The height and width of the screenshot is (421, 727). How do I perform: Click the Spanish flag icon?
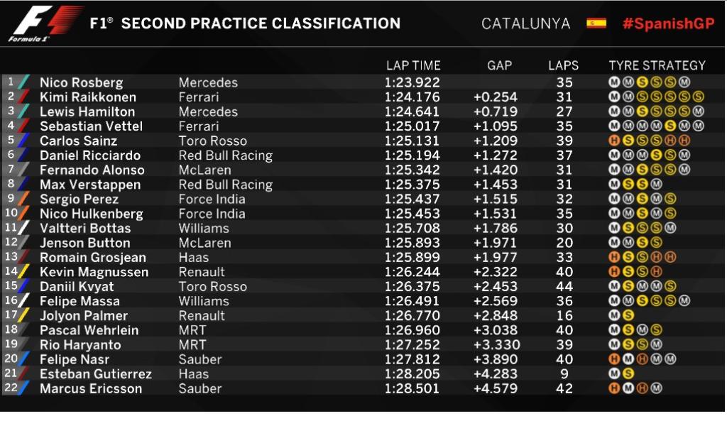click(596, 23)
